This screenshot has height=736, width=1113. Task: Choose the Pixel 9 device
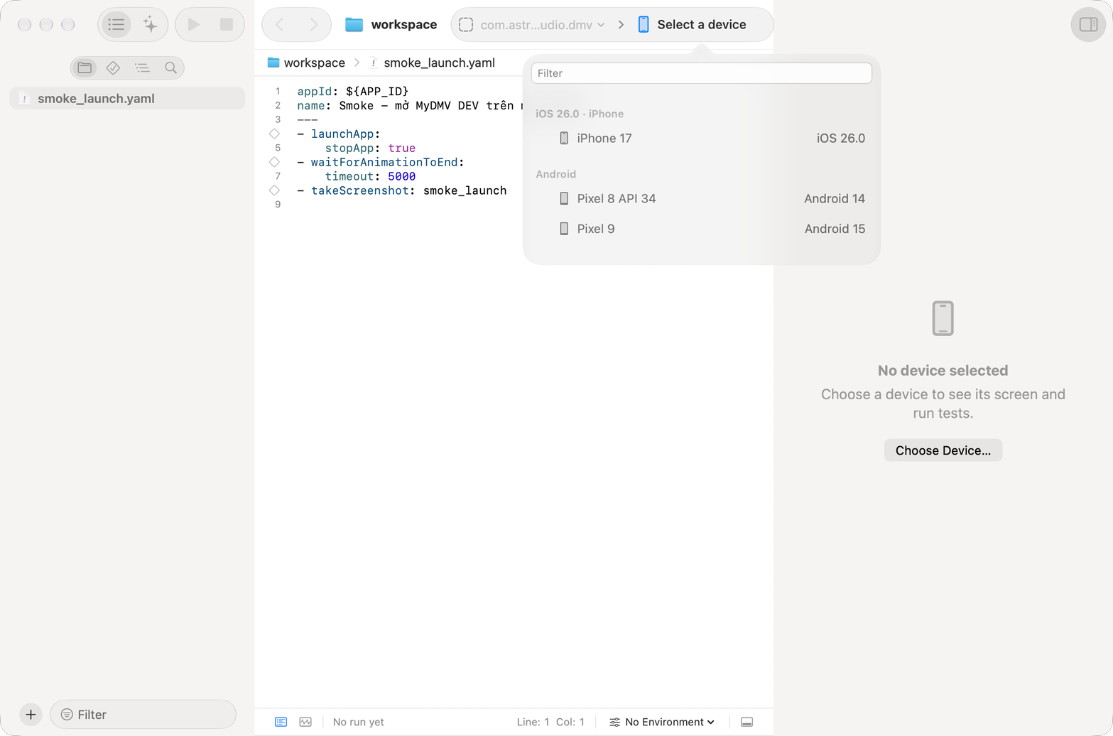tap(701, 229)
